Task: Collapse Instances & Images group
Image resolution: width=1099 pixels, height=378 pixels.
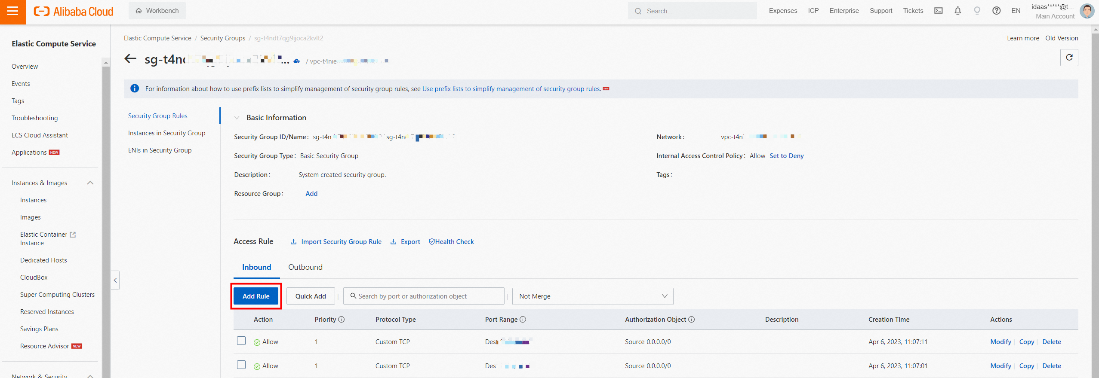Action: pos(90,183)
